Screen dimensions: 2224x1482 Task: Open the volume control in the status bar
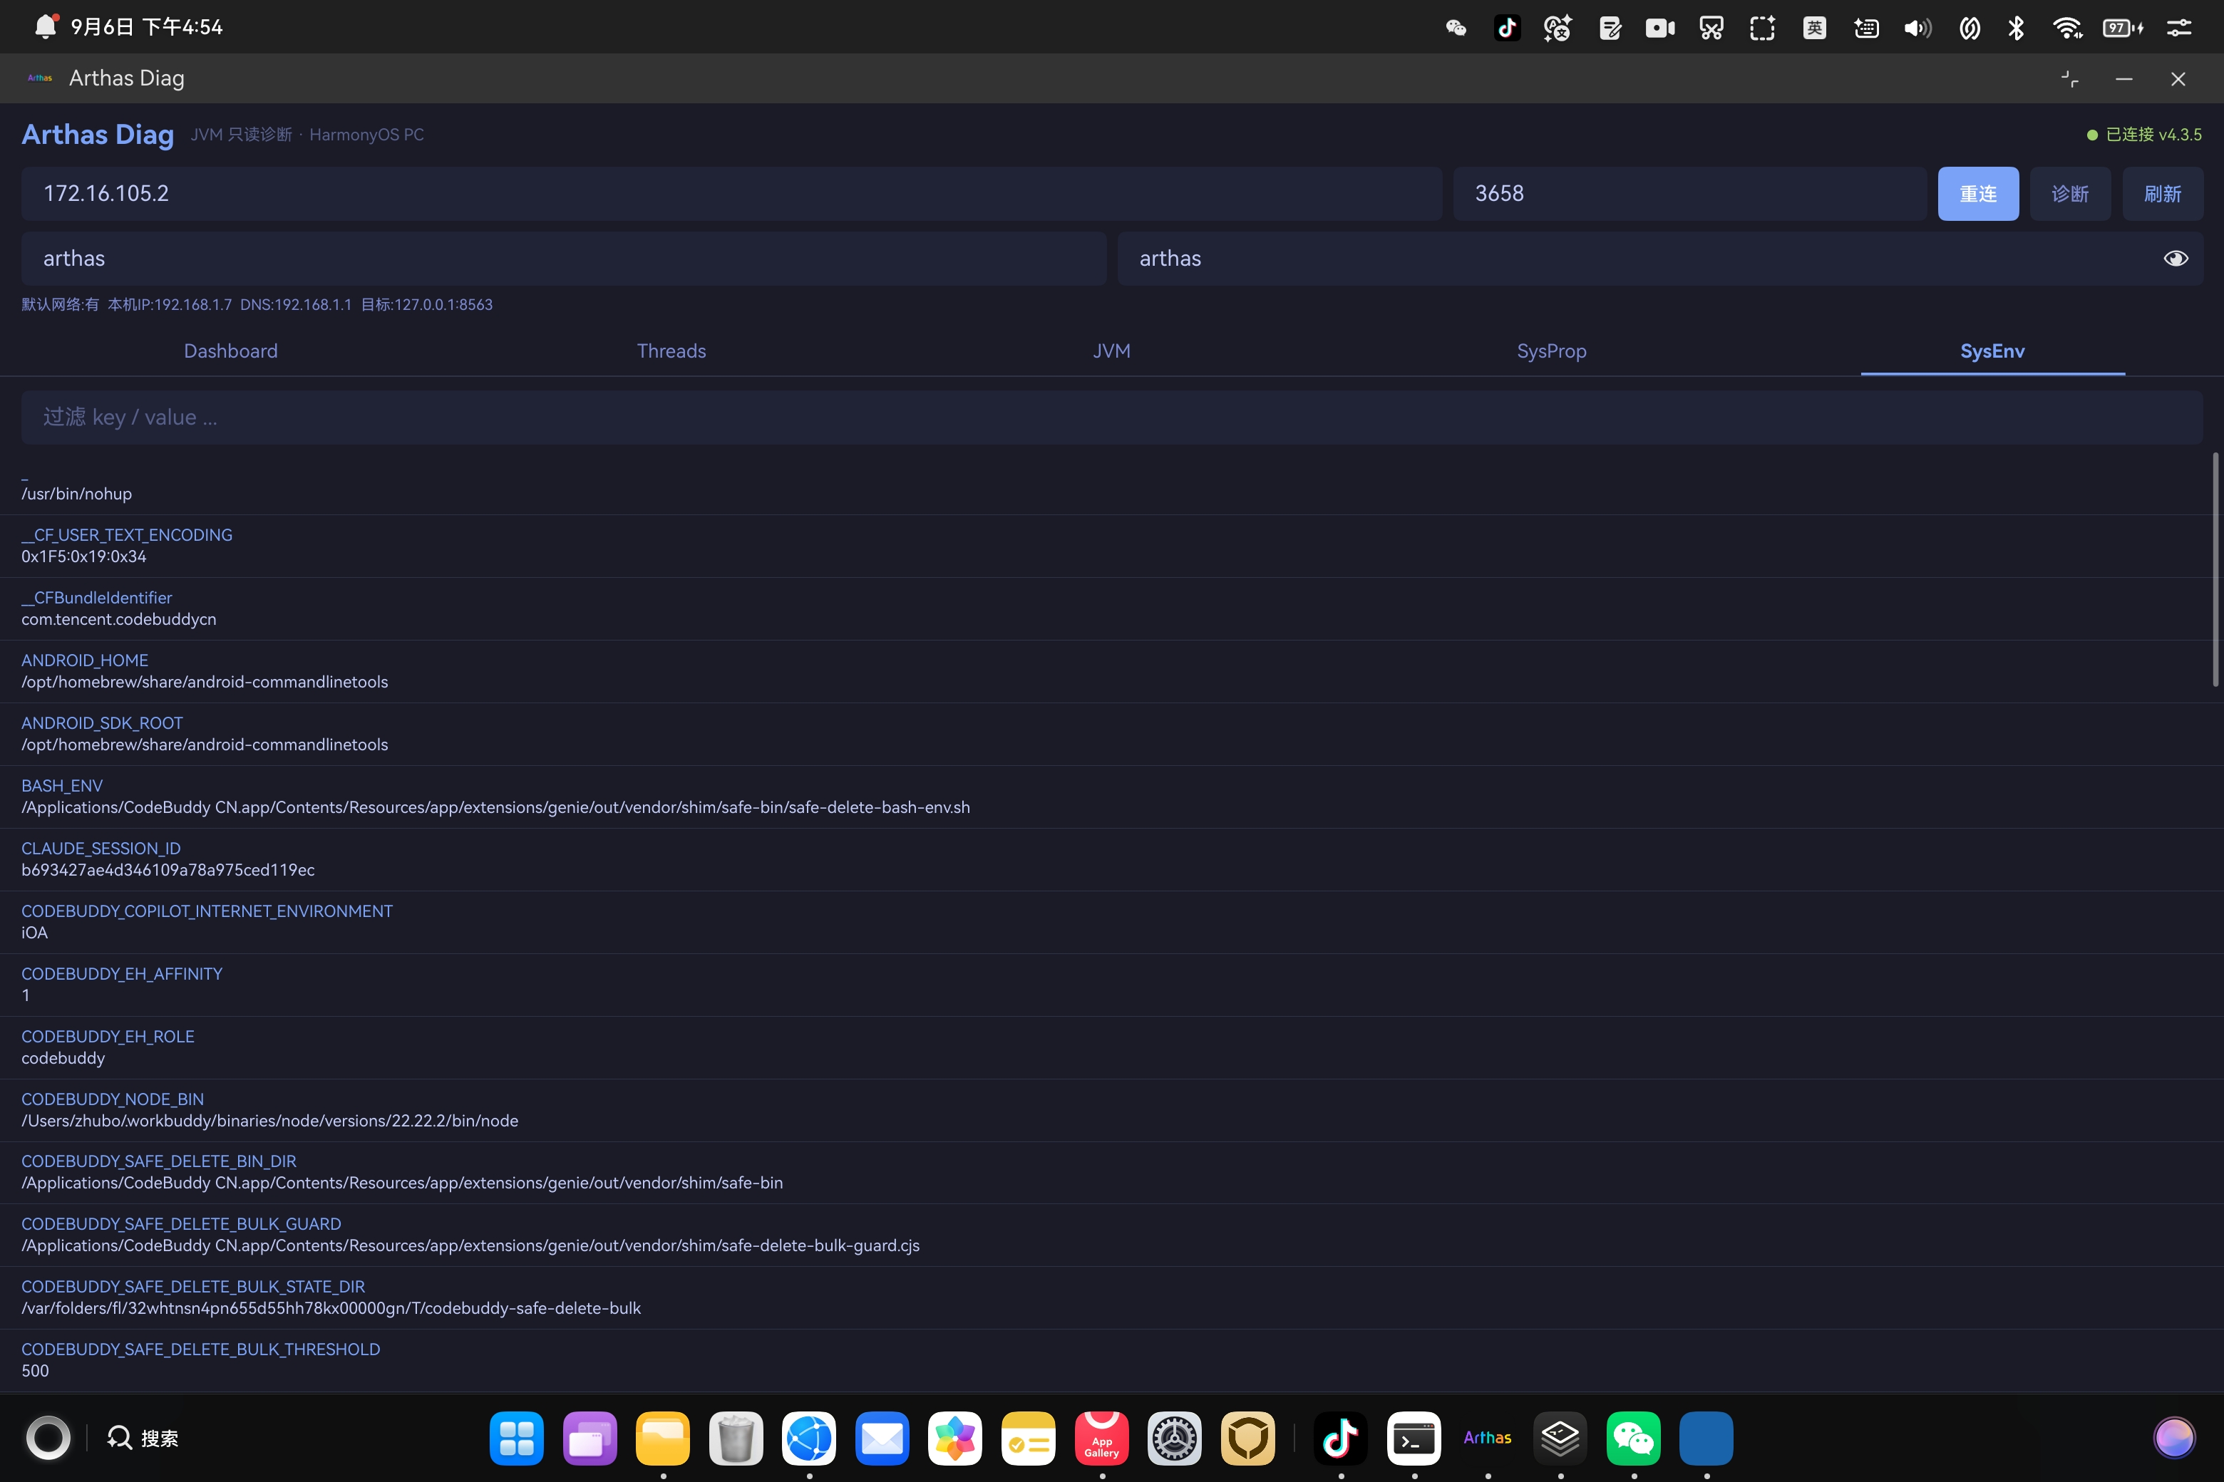pyautogui.click(x=1917, y=27)
